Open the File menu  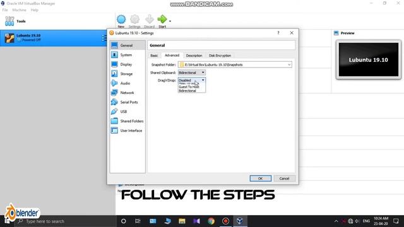pyautogui.click(x=5, y=10)
